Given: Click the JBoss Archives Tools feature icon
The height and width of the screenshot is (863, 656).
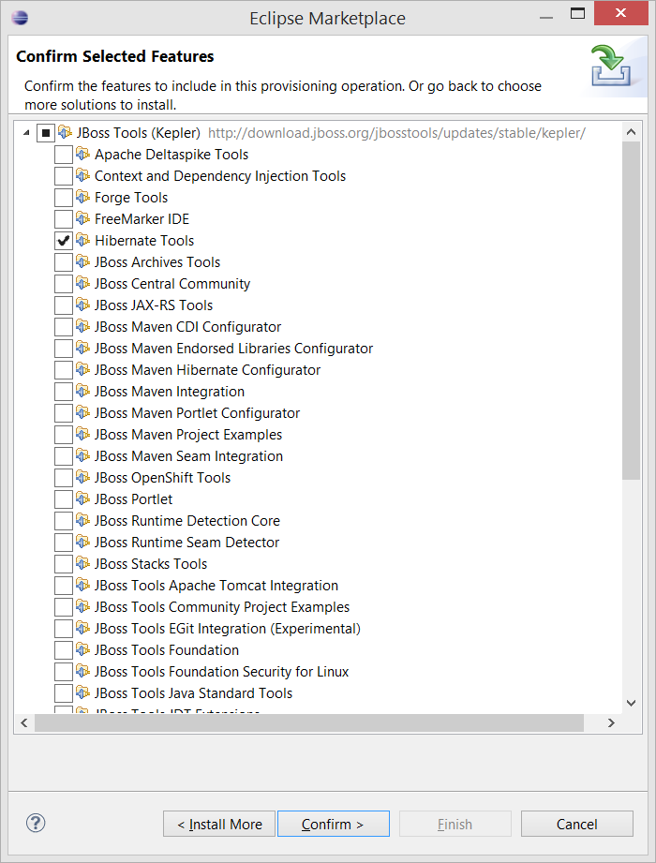Looking at the screenshot, I should [82, 261].
